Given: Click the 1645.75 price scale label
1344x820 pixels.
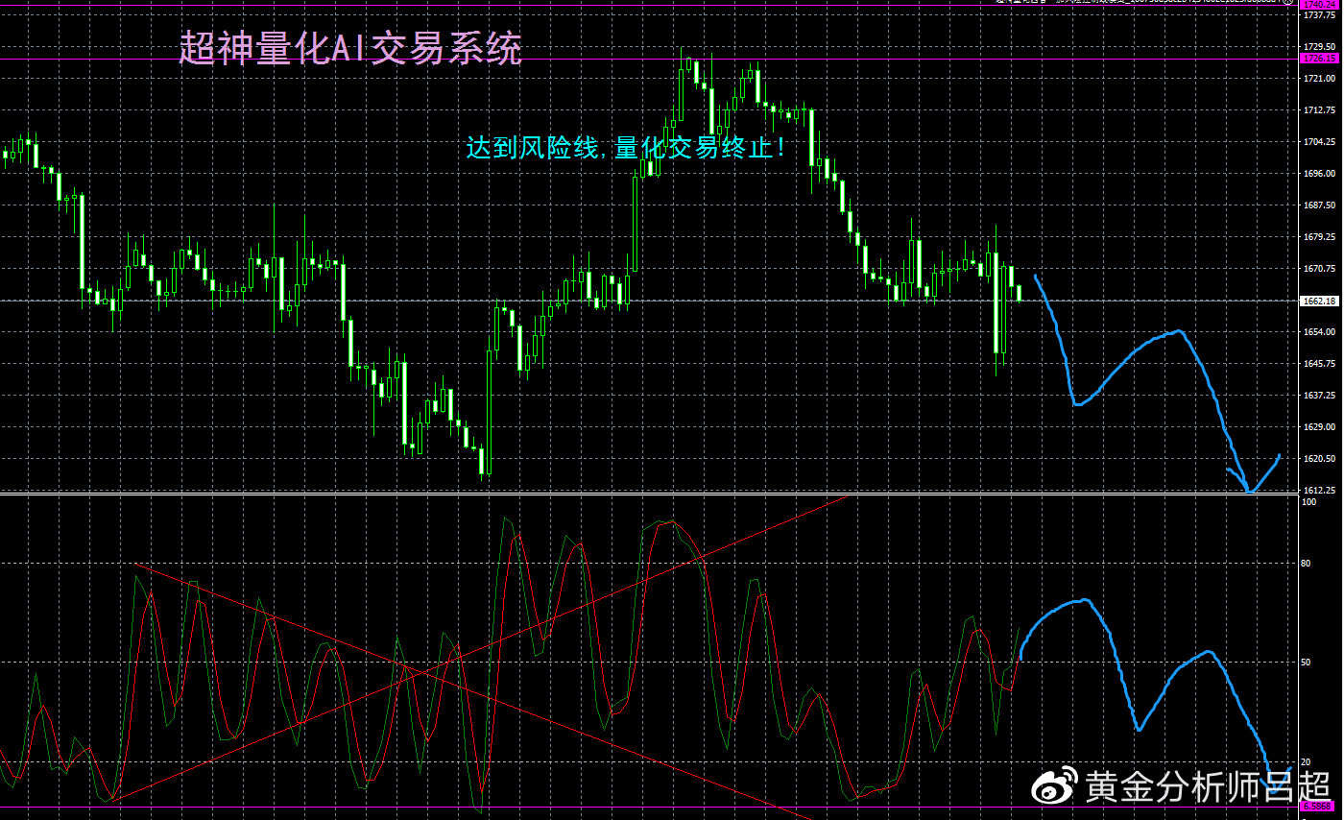Looking at the screenshot, I should pyautogui.click(x=1318, y=364).
